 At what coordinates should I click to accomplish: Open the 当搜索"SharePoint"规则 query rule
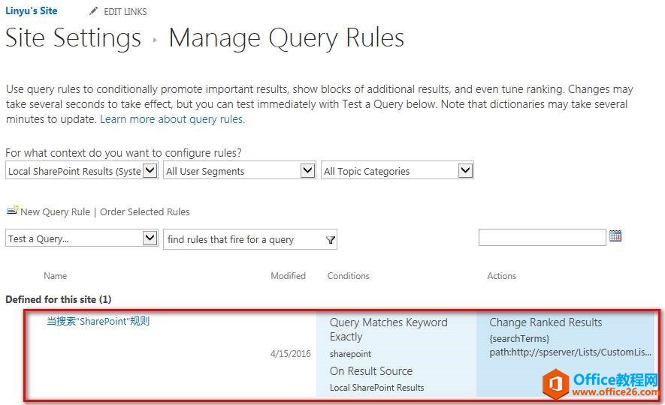[x=98, y=322]
